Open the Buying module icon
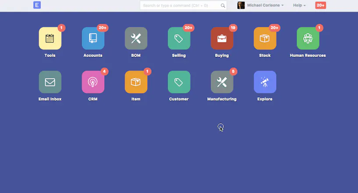This screenshot has height=193, width=358. (x=222, y=39)
